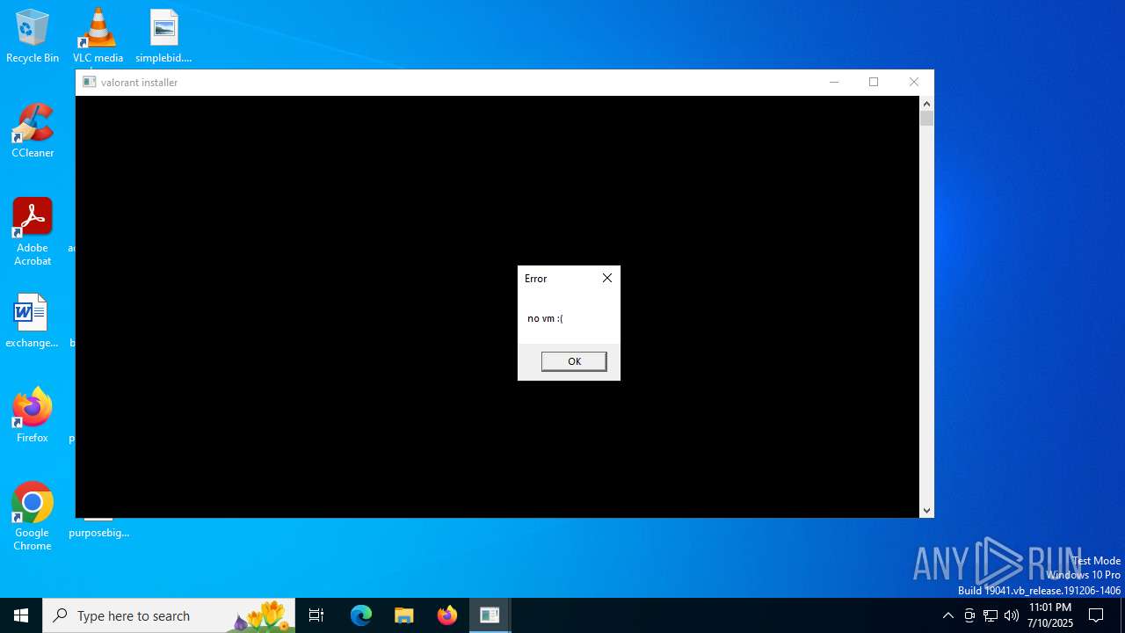This screenshot has height=633, width=1125.
Task: Maximize the valorant installer window
Action: (874, 82)
